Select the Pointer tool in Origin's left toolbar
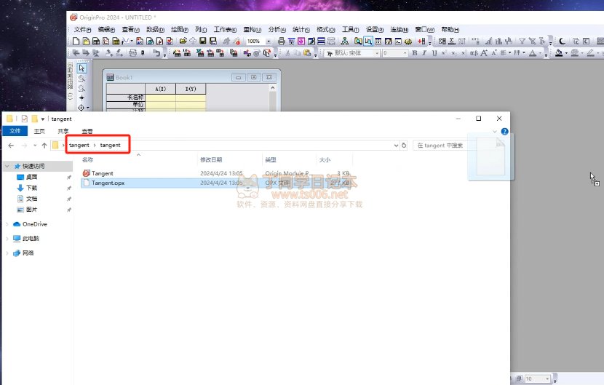 82,68
